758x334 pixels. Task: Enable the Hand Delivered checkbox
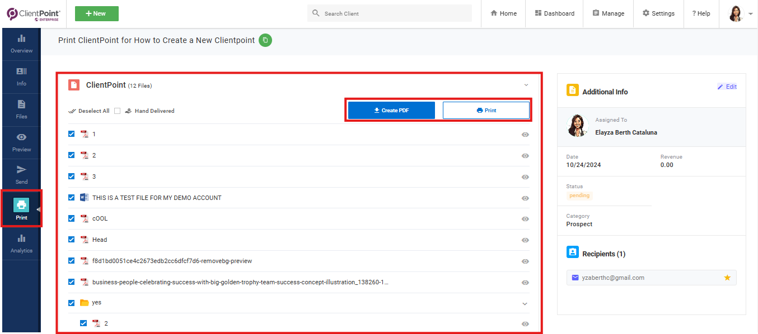tap(117, 111)
